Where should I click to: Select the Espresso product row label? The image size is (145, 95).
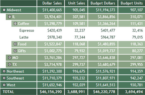[x=27, y=30]
